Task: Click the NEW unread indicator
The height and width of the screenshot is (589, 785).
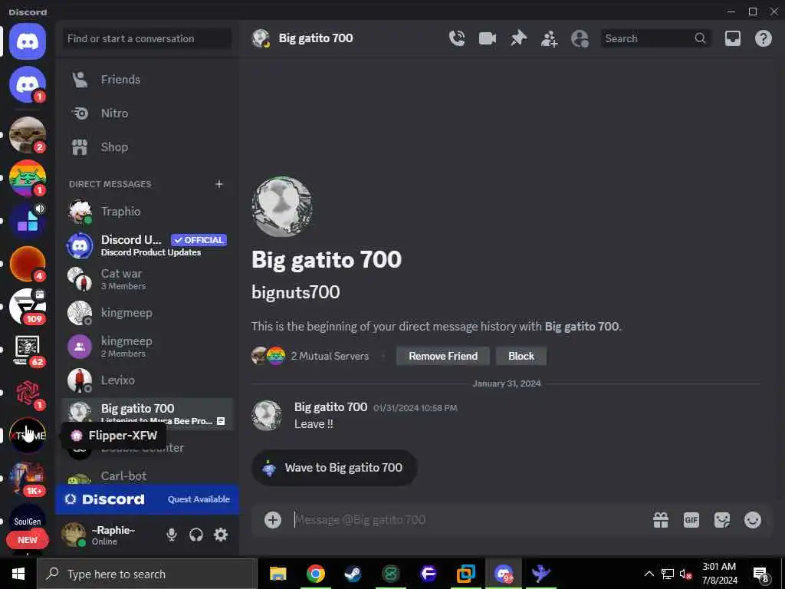Action: coord(28,540)
